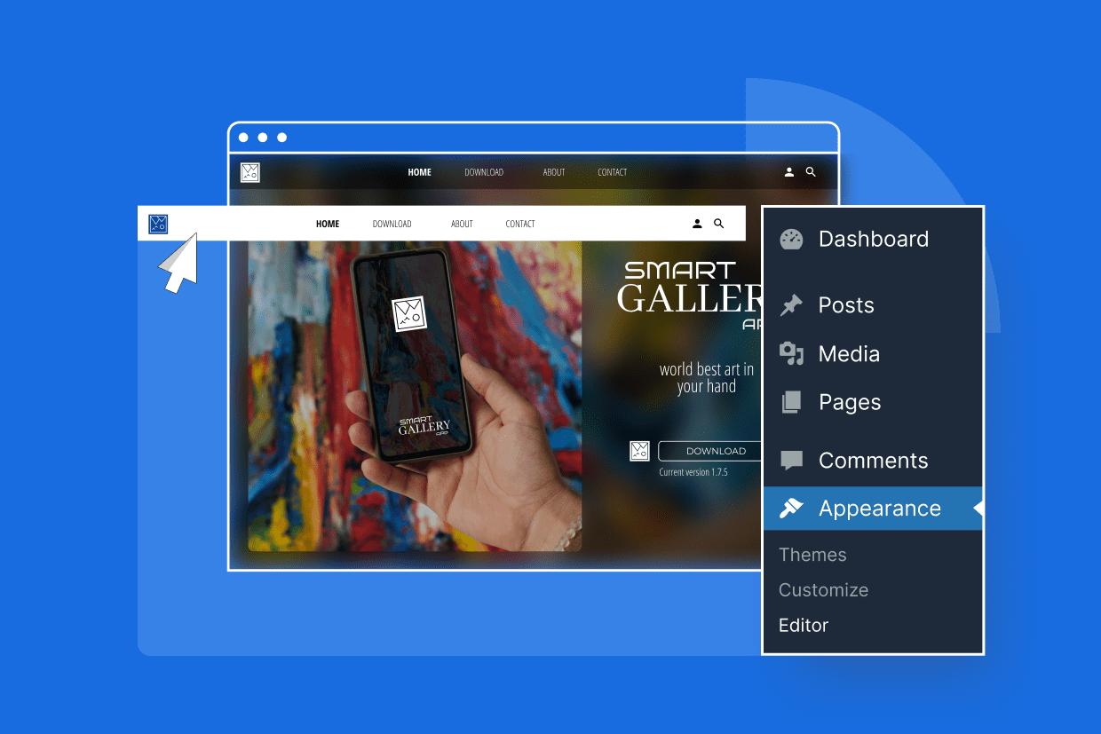Image resolution: width=1101 pixels, height=734 pixels.
Task: Select CONTACT in the dark navigation bar
Action: tap(612, 172)
